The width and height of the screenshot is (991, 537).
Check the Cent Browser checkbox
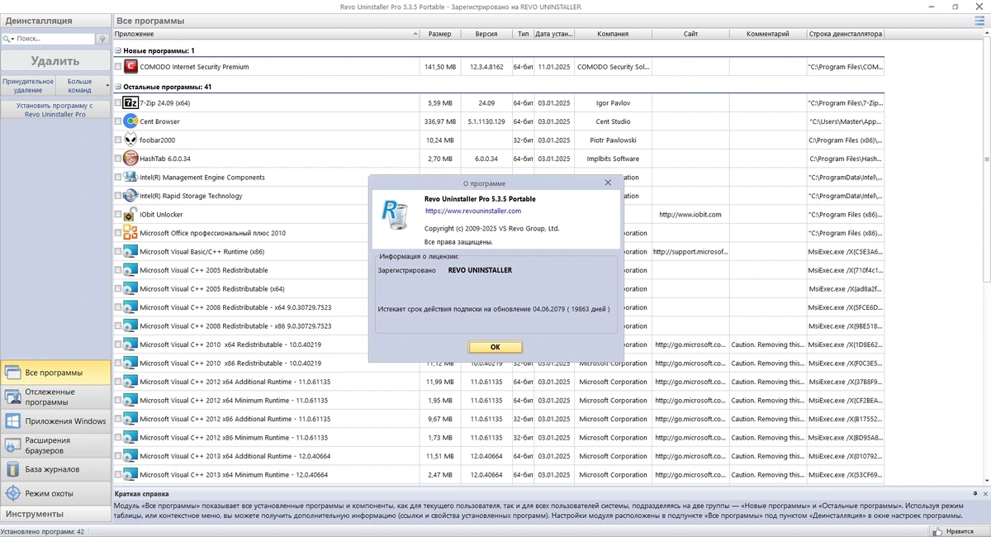click(118, 121)
